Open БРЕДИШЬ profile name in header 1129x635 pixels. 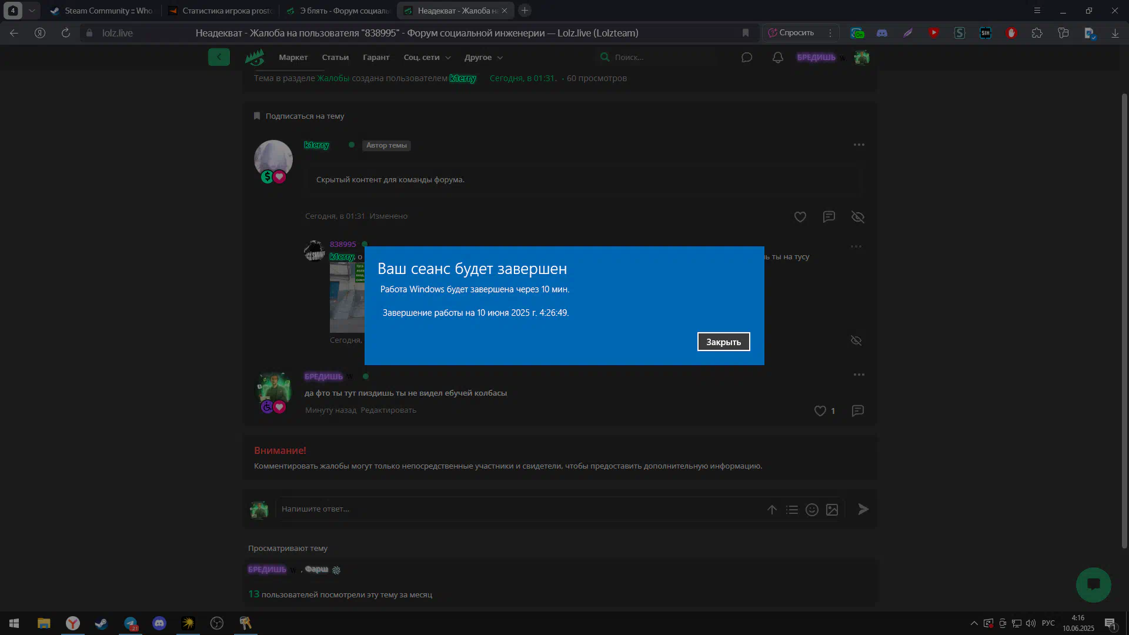[816, 57]
